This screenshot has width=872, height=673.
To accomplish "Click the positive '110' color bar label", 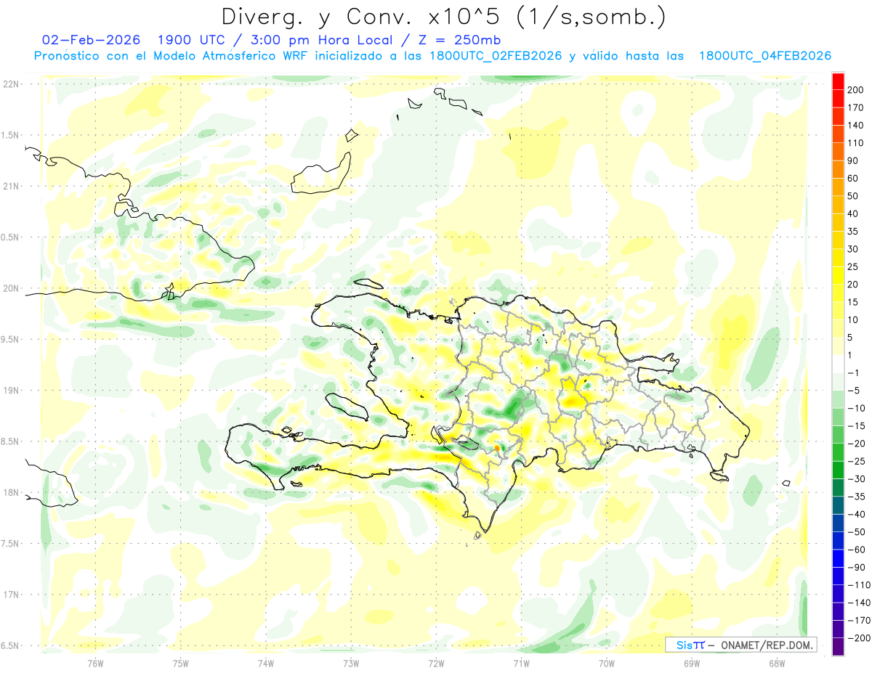I will pos(856,143).
